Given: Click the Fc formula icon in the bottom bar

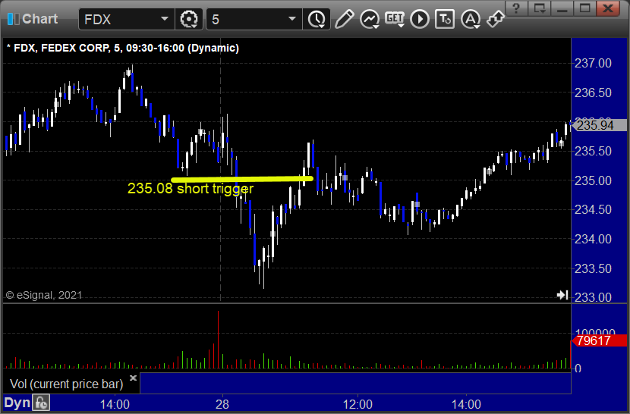Looking at the screenshot, I should (42, 403).
